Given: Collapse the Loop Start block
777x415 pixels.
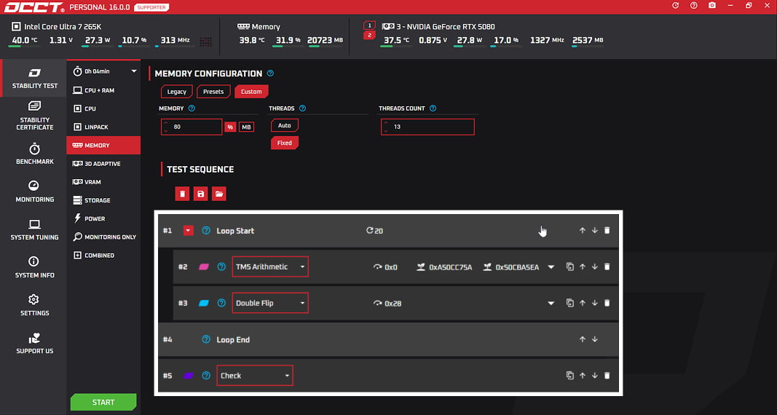Looking at the screenshot, I should click(x=189, y=231).
